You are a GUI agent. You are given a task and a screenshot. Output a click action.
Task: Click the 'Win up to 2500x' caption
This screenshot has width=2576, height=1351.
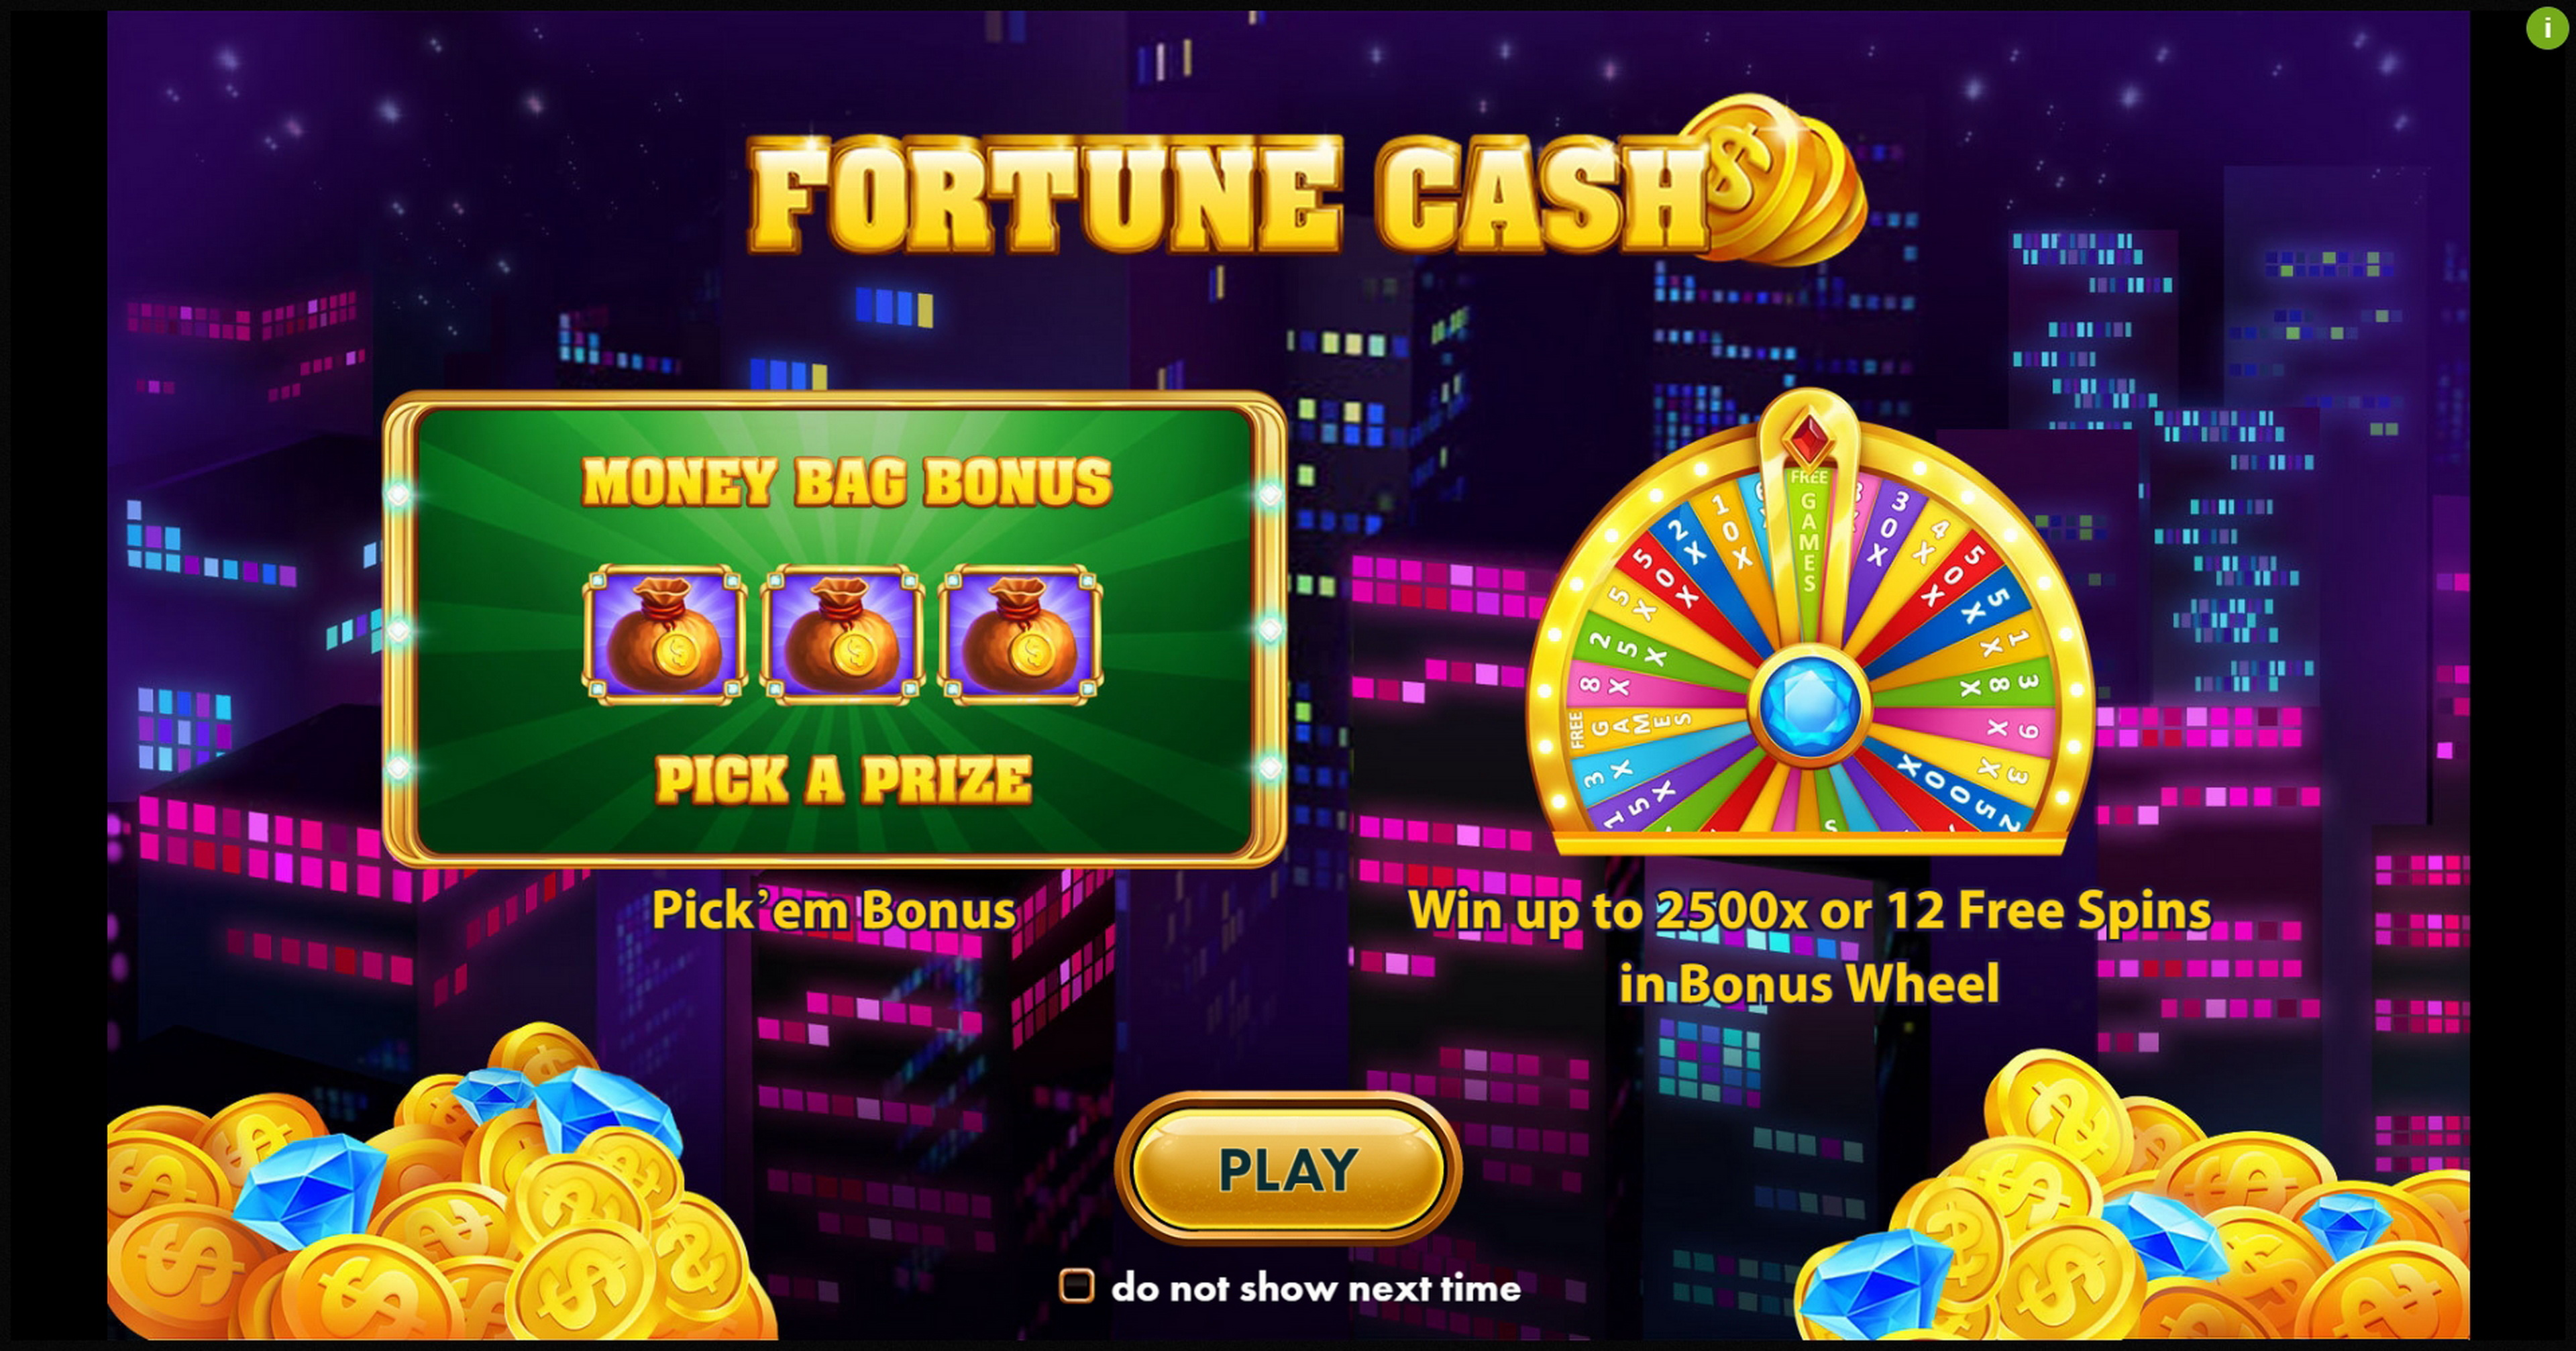click(x=1809, y=912)
